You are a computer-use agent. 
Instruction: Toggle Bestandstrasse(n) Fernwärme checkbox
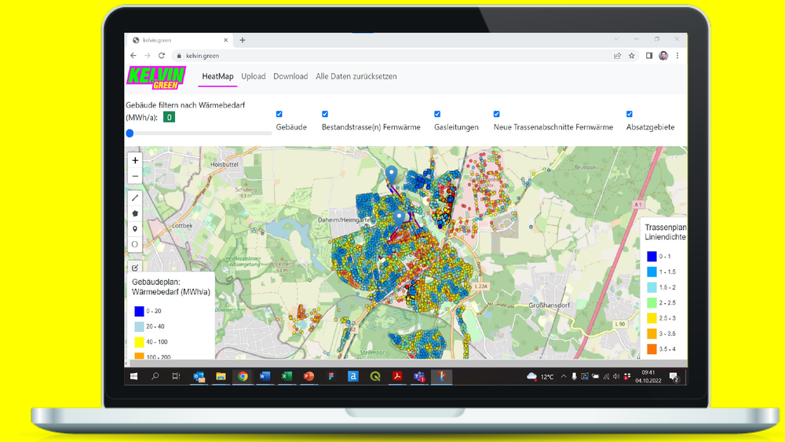pyautogui.click(x=325, y=114)
